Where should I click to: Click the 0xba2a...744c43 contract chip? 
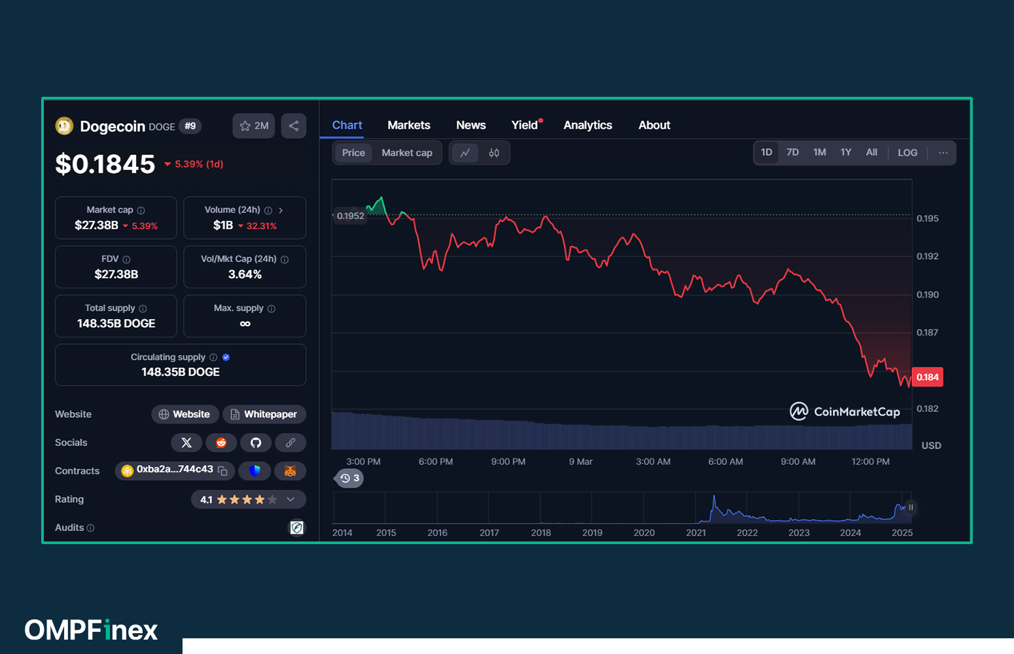click(x=175, y=471)
